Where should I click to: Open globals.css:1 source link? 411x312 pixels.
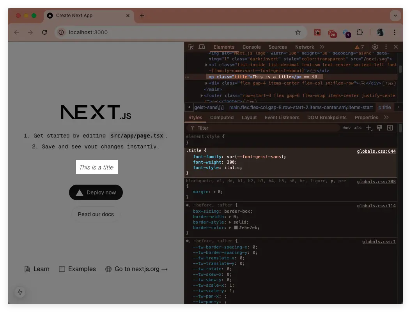[379, 241]
